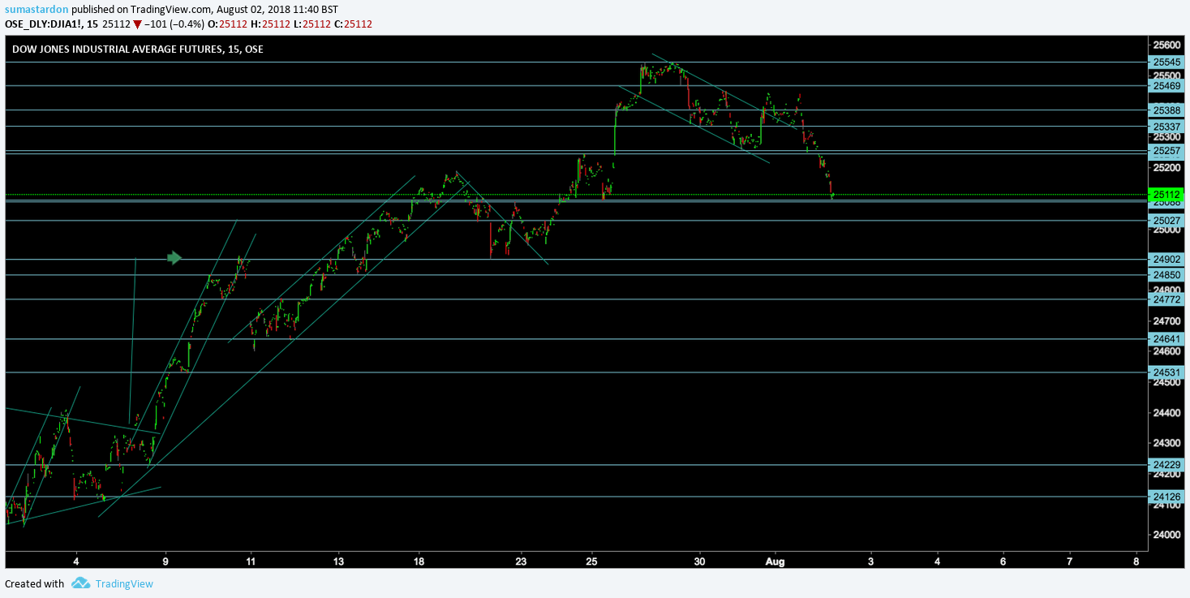Click the 13 date label on time axis
The width and height of the screenshot is (1190, 598).
[x=338, y=561]
